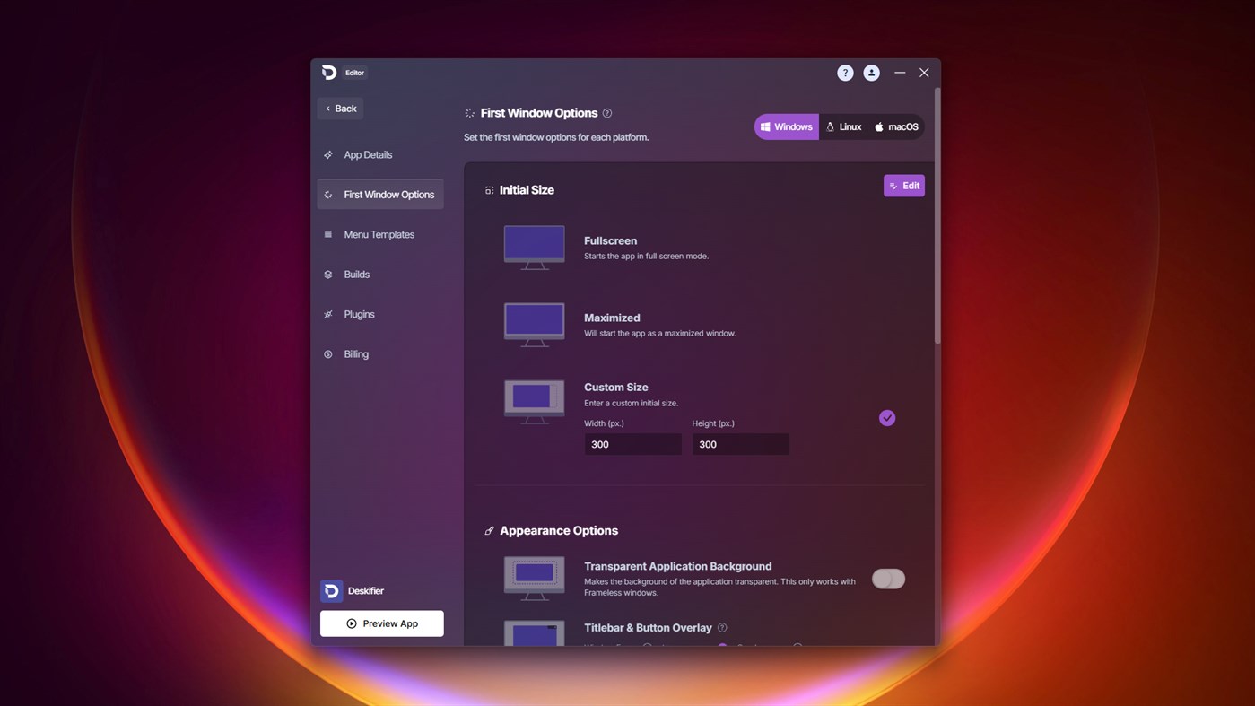Focus the Height (px.) input field
Viewport: 1255px width, 706px height.
click(741, 444)
